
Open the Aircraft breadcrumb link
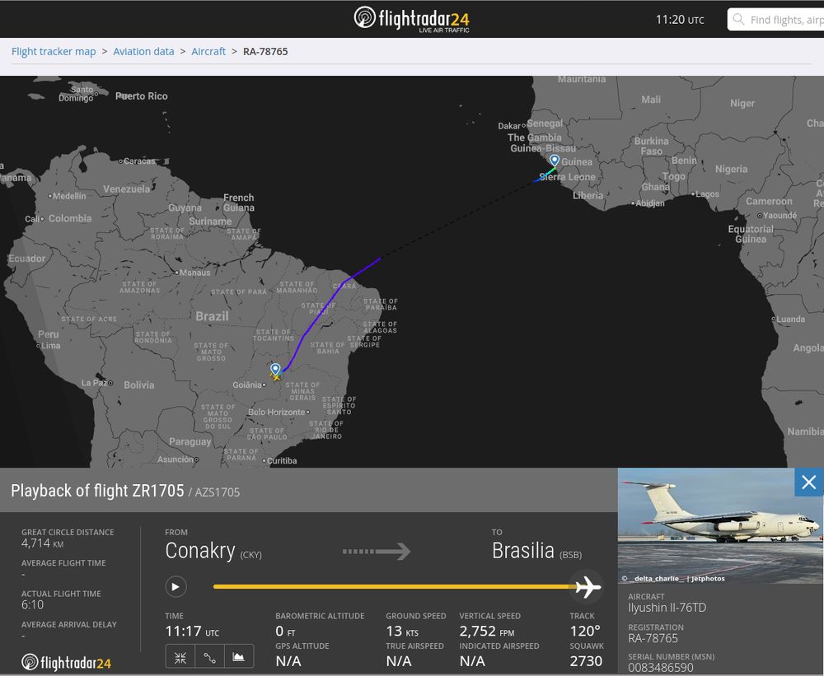tap(208, 52)
